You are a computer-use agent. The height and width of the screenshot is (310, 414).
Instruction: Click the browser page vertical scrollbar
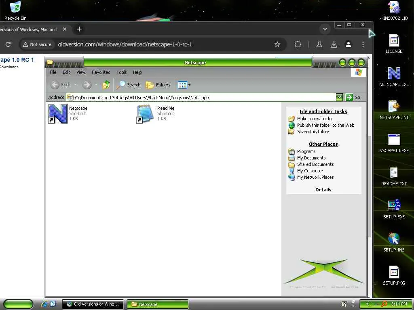(x=370, y=186)
